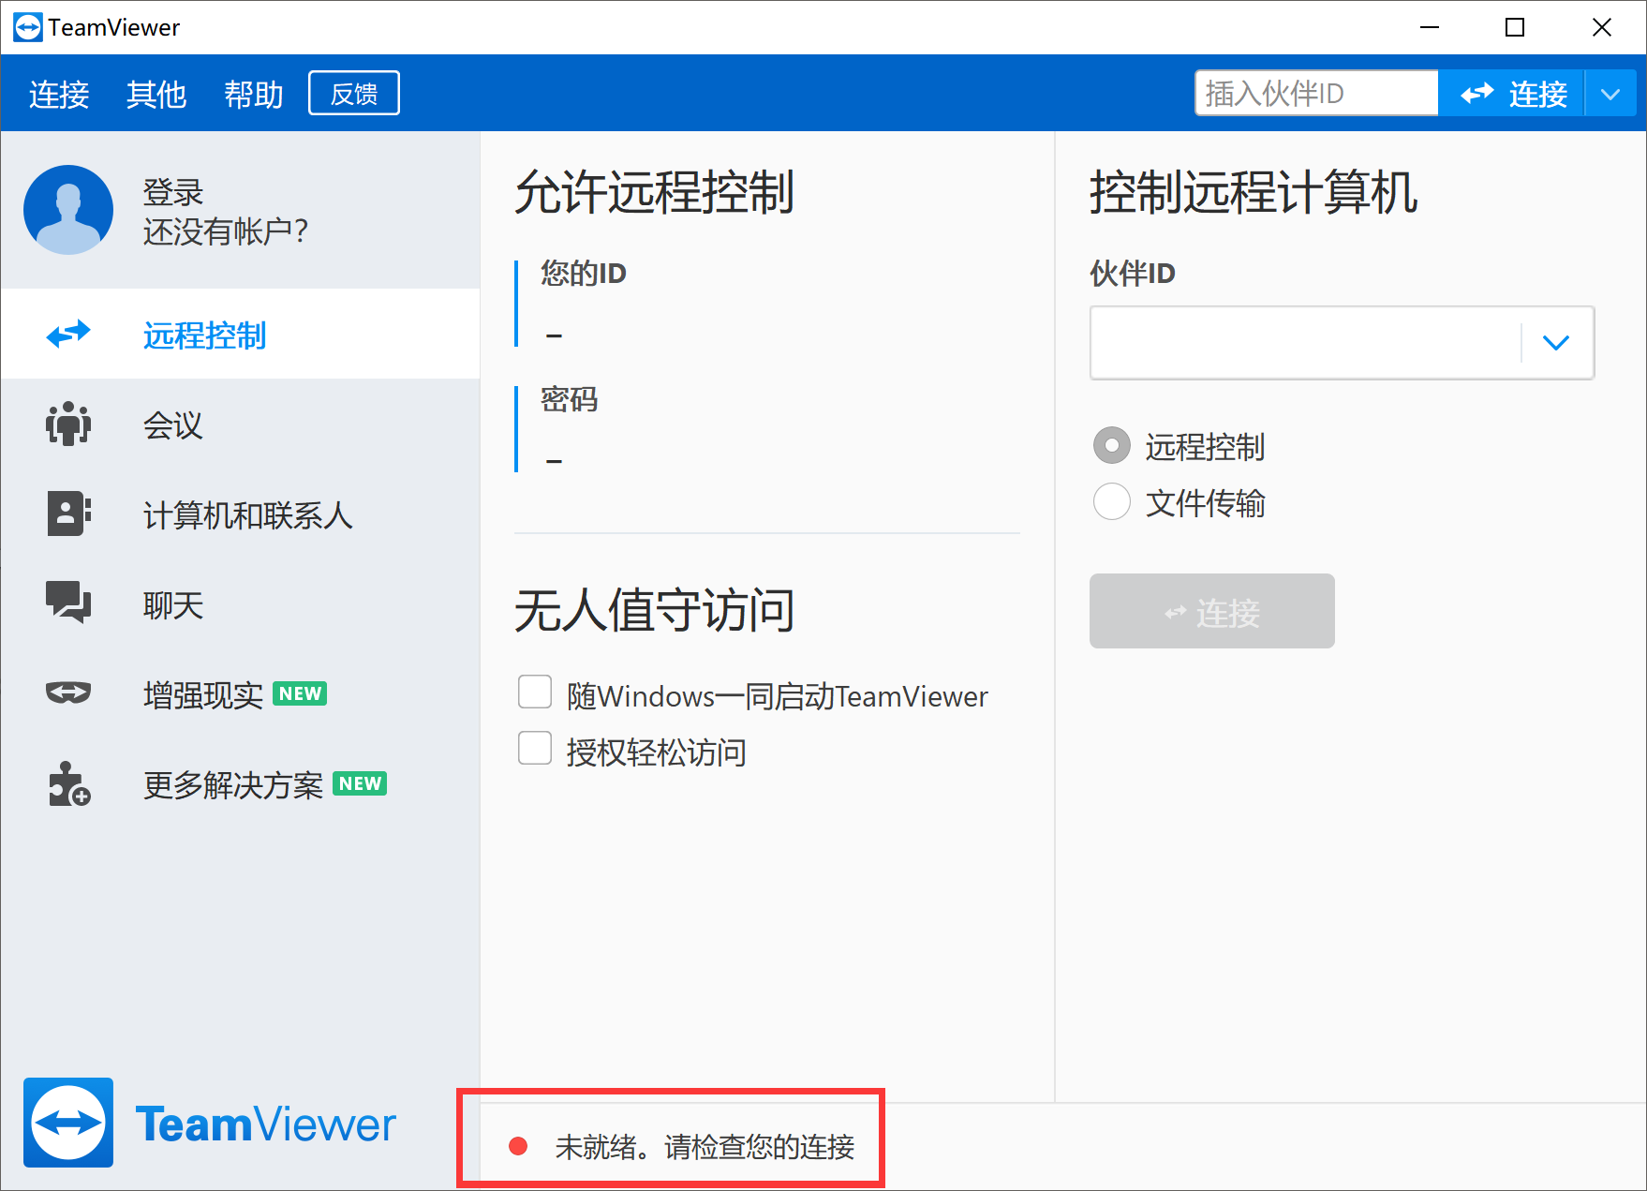Viewport: 1647px width, 1191px height.
Task: Open the 会议 panel icon
Action: pos(67,424)
